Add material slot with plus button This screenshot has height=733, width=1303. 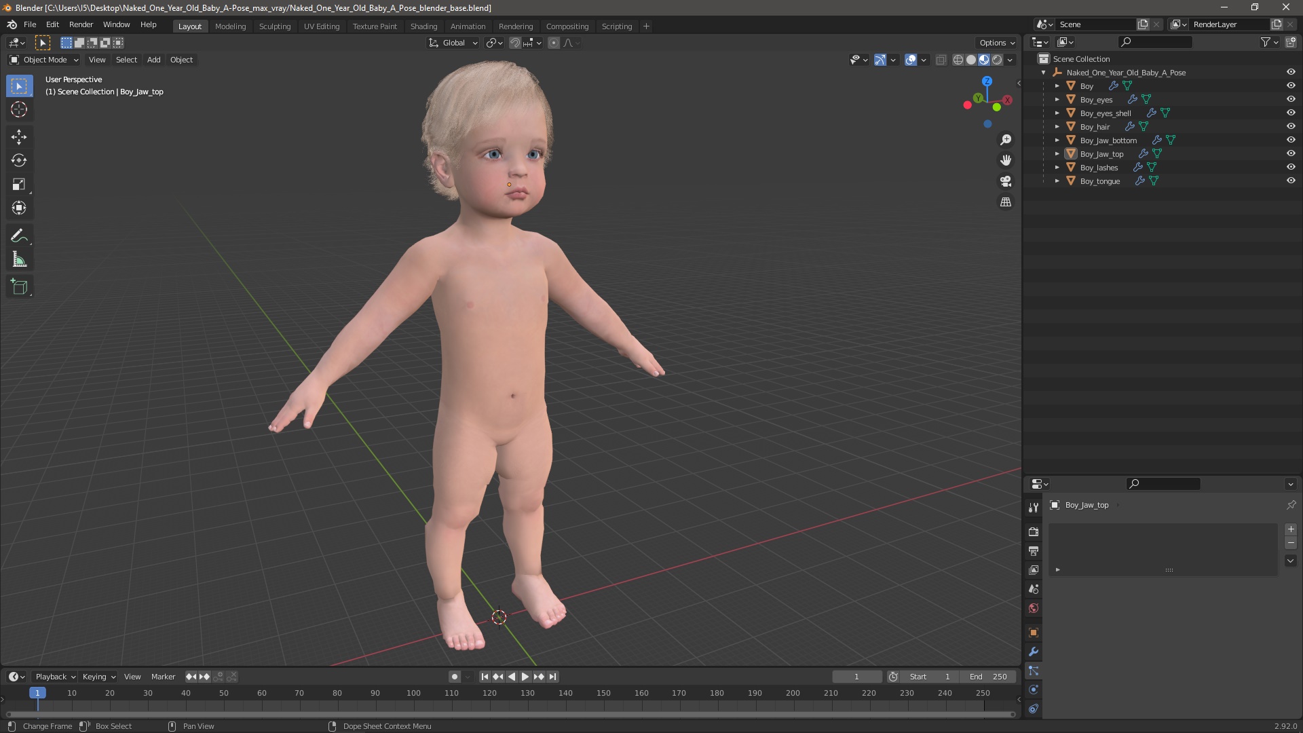1291,529
